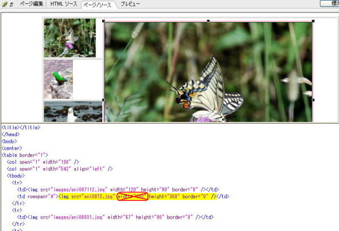
Task: Select the seagull thumbnail image
Action: pos(73,111)
